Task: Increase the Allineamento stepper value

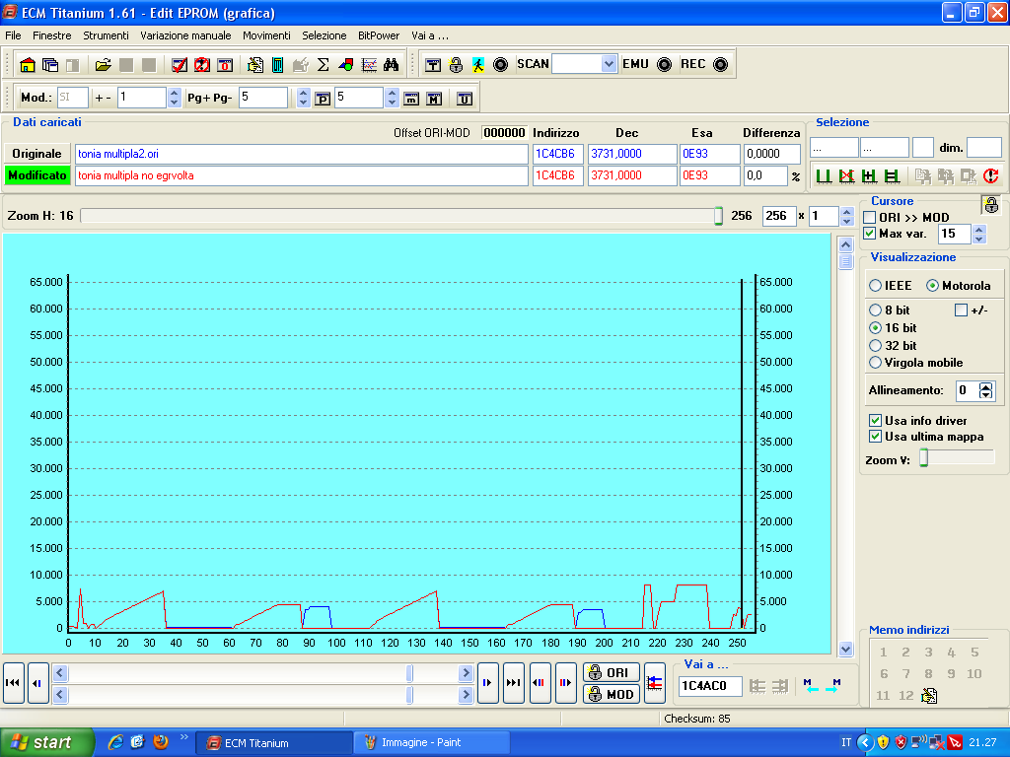Action: [985, 386]
